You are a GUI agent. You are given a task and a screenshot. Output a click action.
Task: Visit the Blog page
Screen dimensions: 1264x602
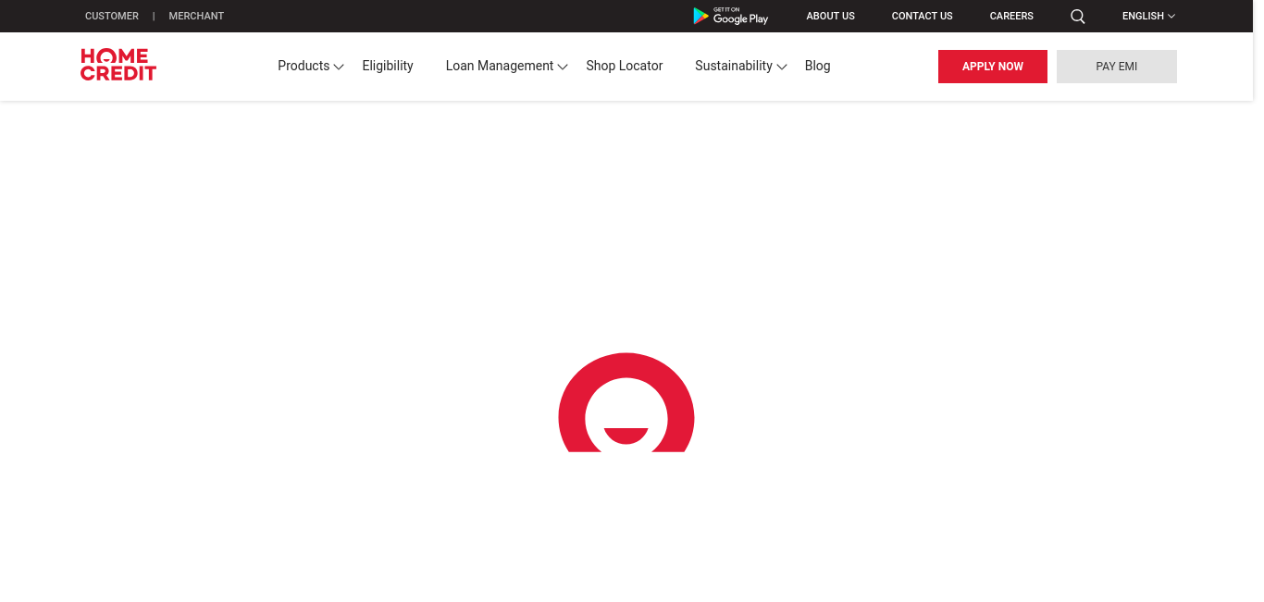point(818,66)
